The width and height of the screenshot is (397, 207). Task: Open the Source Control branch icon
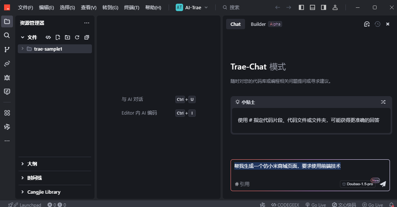[7, 50]
